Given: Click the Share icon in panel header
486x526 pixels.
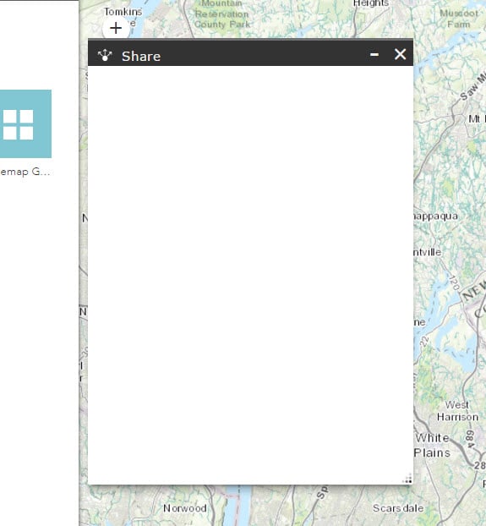Looking at the screenshot, I should coord(105,55).
